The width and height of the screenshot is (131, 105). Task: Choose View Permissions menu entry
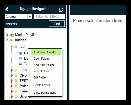click(46, 93)
